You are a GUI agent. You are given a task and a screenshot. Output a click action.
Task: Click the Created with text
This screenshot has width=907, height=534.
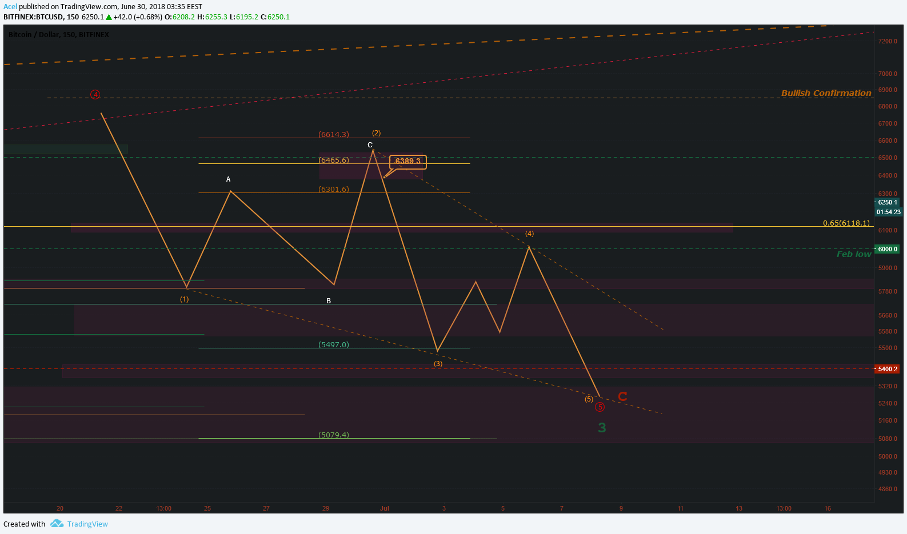click(x=24, y=524)
